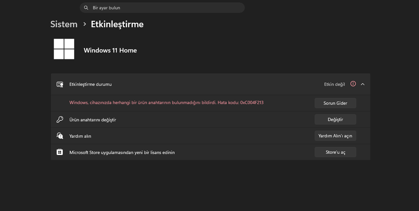Click the Yardım alın help icon
The image size is (419, 211).
[x=60, y=136]
